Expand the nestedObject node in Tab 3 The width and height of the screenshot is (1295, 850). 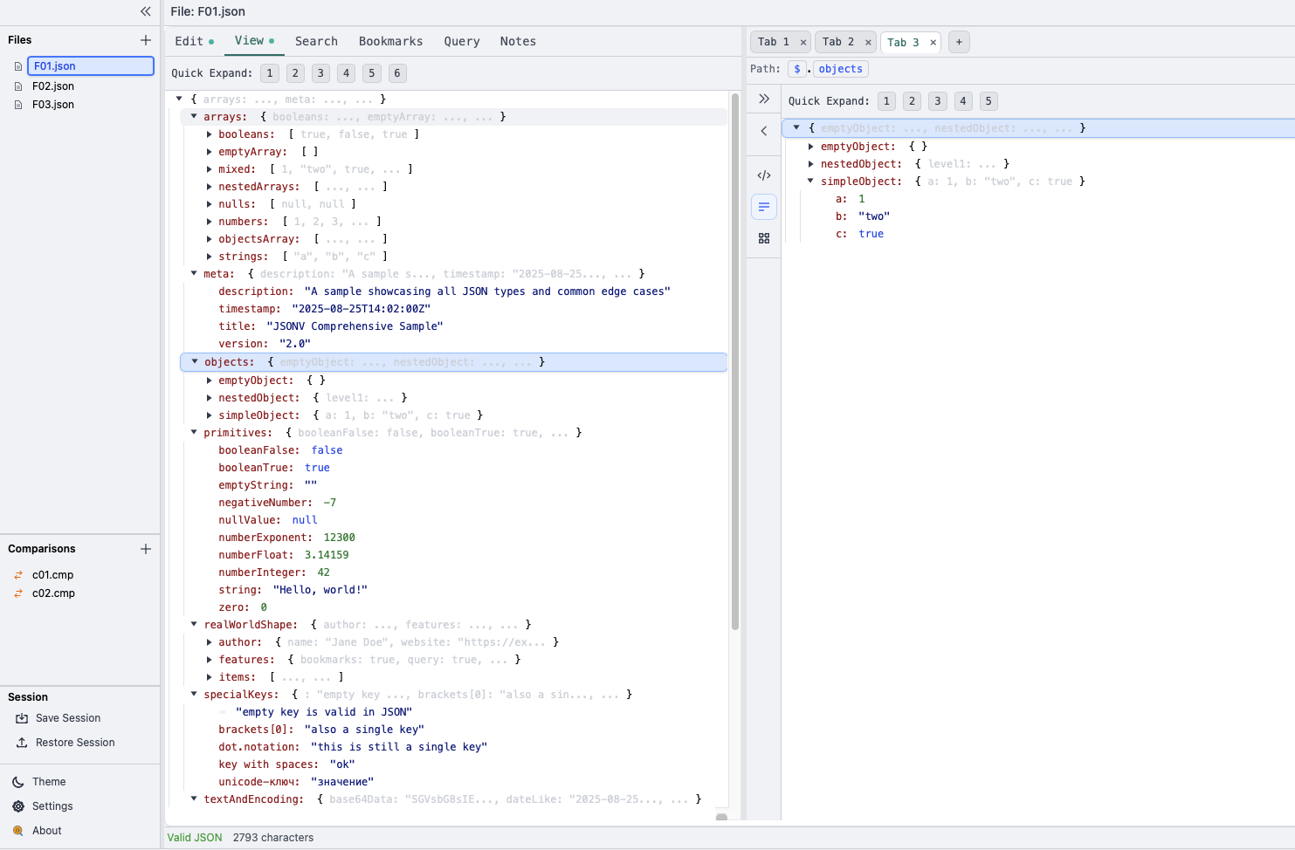811,163
